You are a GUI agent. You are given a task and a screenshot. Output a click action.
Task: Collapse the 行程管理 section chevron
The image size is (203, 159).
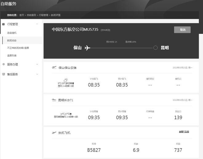tap(37, 24)
